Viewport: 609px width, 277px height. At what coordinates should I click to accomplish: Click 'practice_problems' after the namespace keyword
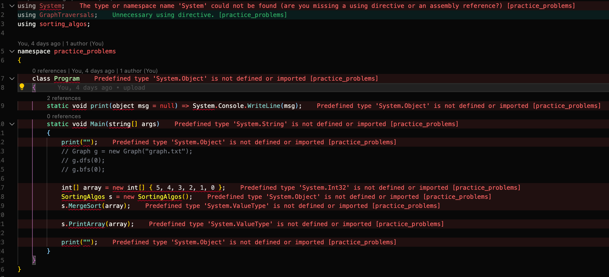pyautogui.click(x=85, y=51)
